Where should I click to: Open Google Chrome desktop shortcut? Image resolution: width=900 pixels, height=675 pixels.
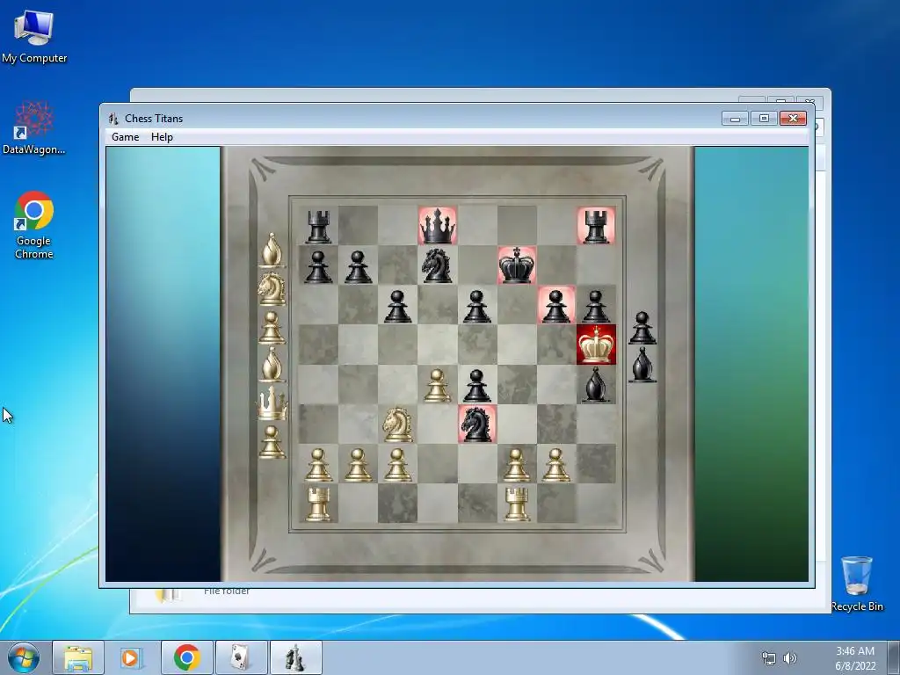34,225
